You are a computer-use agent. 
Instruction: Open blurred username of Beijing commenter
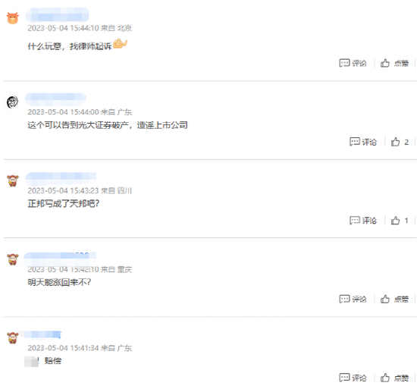click(57, 14)
